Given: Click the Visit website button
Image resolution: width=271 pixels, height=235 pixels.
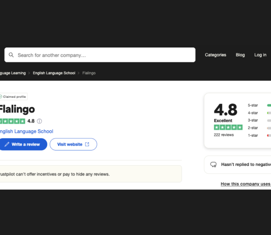Looking at the screenshot, I should click(73, 144).
